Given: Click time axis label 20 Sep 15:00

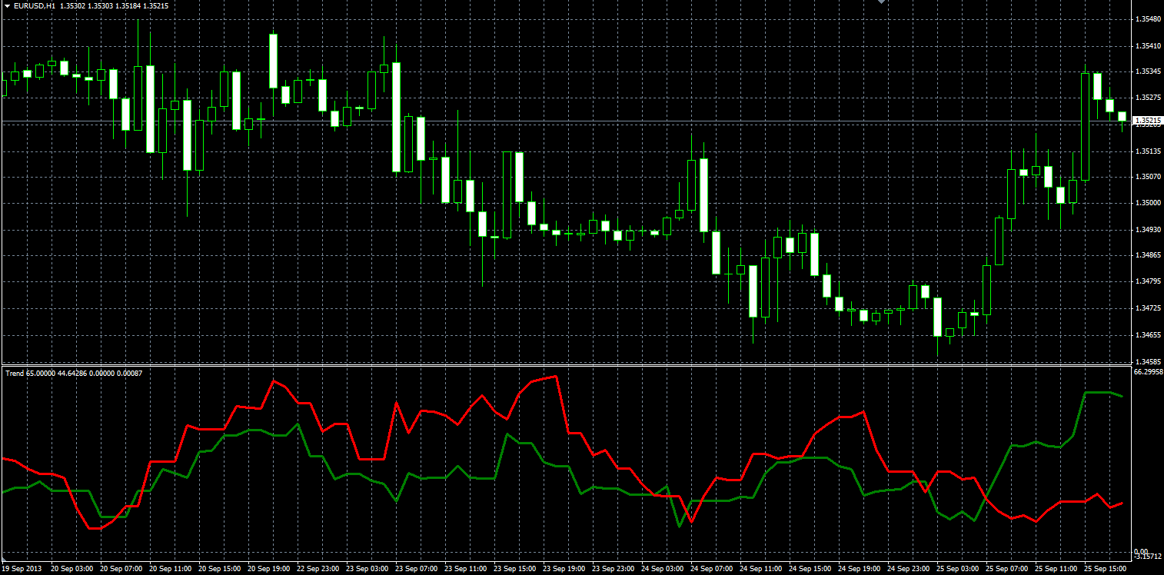Looking at the screenshot, I should tap(219, 569).
